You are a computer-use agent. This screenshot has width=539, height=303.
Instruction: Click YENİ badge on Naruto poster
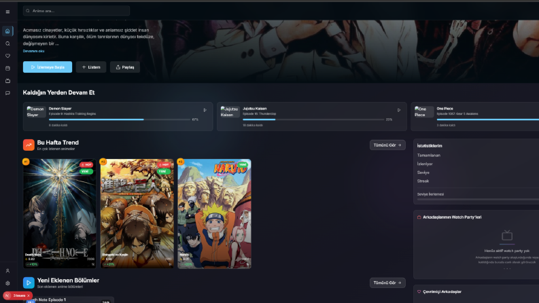pos(243,165)
